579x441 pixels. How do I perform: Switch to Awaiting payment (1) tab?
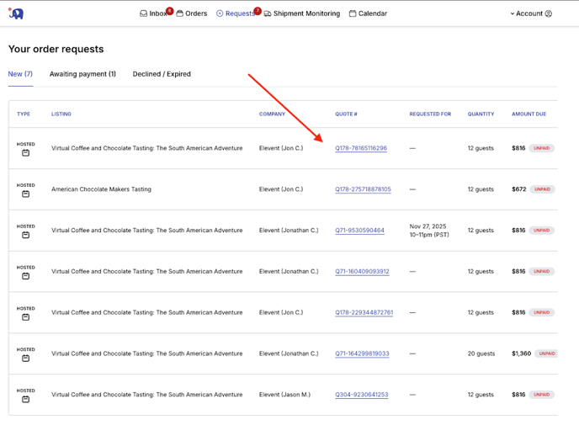pos(82,74)
